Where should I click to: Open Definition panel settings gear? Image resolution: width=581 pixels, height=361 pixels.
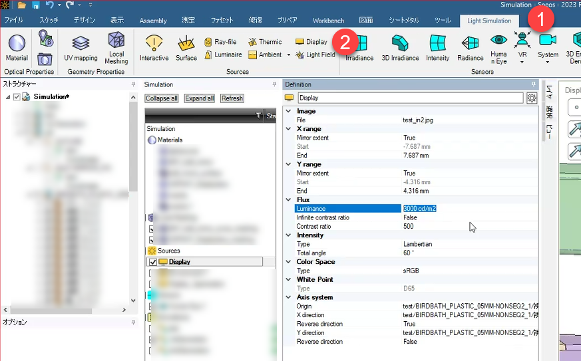[x=532, y=98]
